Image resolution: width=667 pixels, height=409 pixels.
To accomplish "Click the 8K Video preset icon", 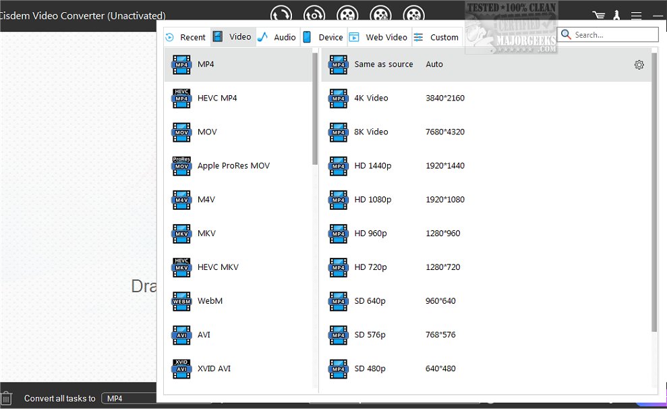I will pos(338,132).
